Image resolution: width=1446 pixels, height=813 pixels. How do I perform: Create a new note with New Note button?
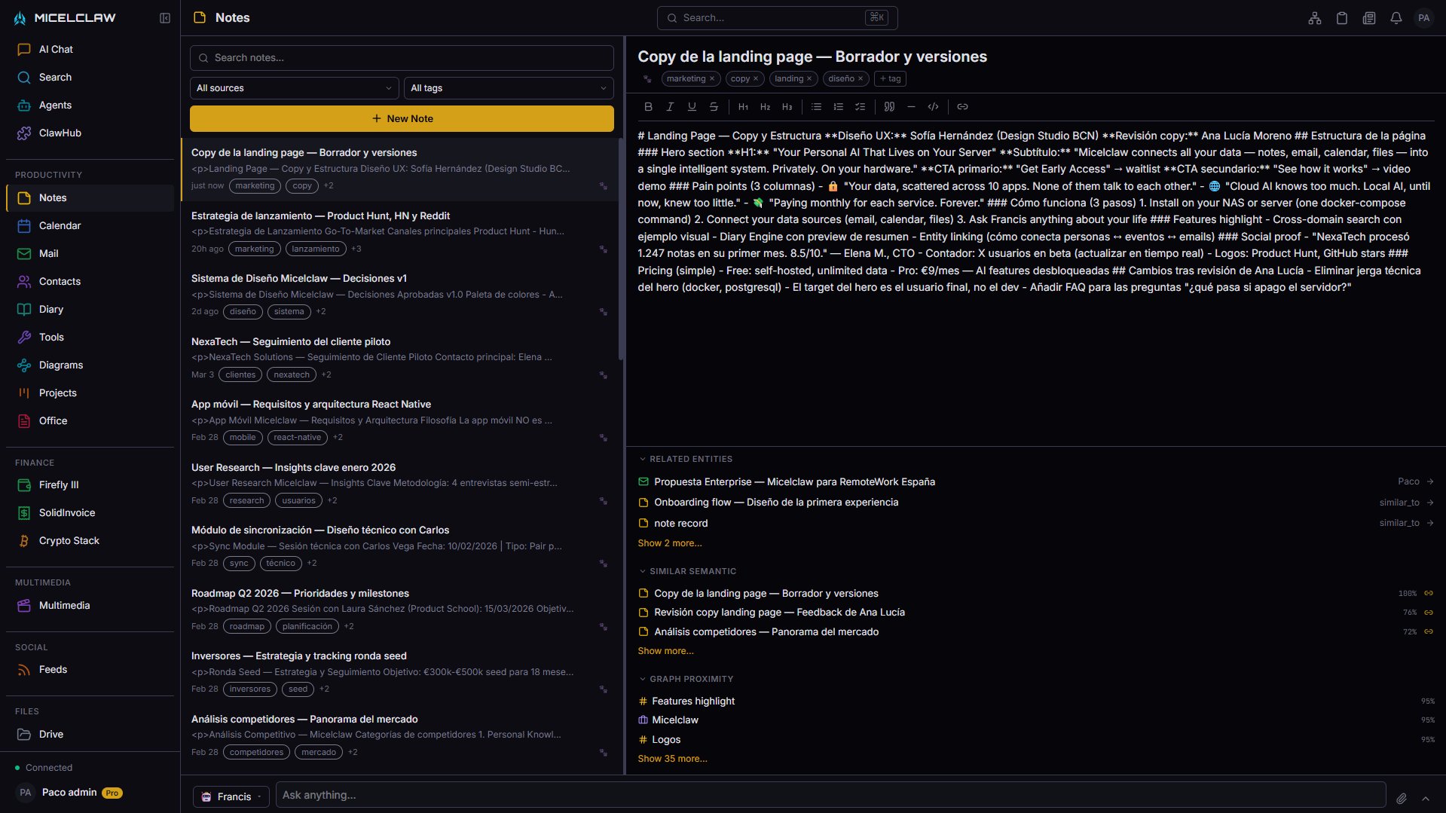pos(401,118)
